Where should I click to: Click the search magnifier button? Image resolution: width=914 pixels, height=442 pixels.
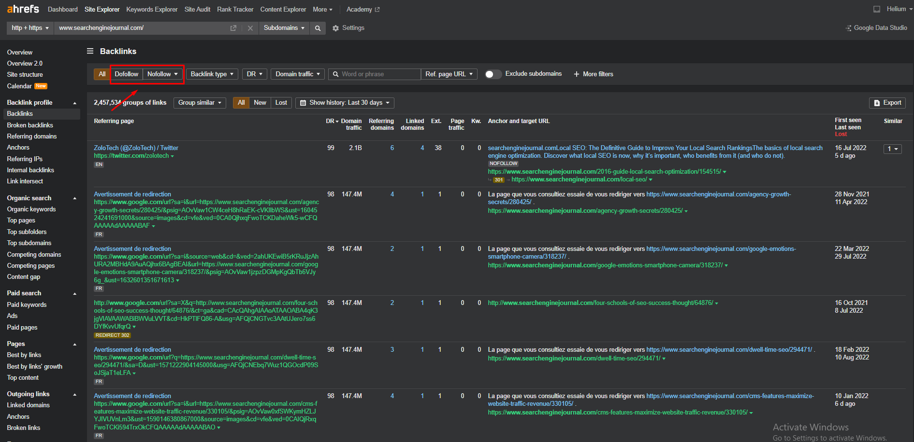click(x=318, y=28)
